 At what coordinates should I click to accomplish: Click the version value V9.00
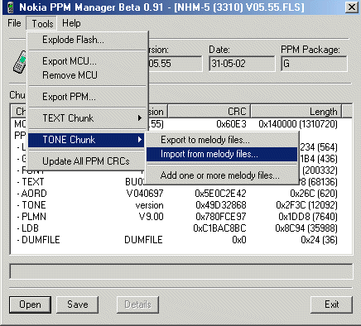pyautogui.click(x=151, y=217)
